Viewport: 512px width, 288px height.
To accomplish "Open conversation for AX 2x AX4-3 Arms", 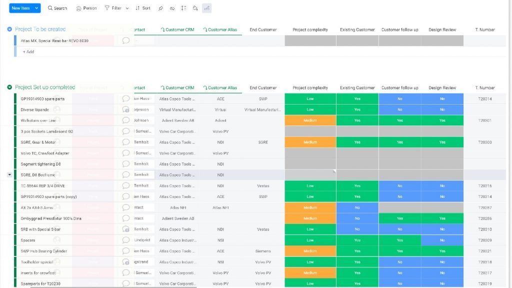I will coord(125,207).
